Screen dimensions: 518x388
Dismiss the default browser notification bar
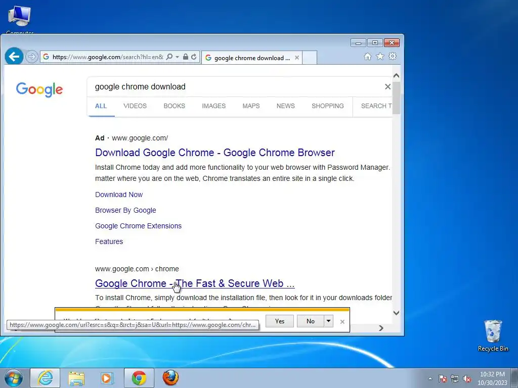(x=342, y=322)
